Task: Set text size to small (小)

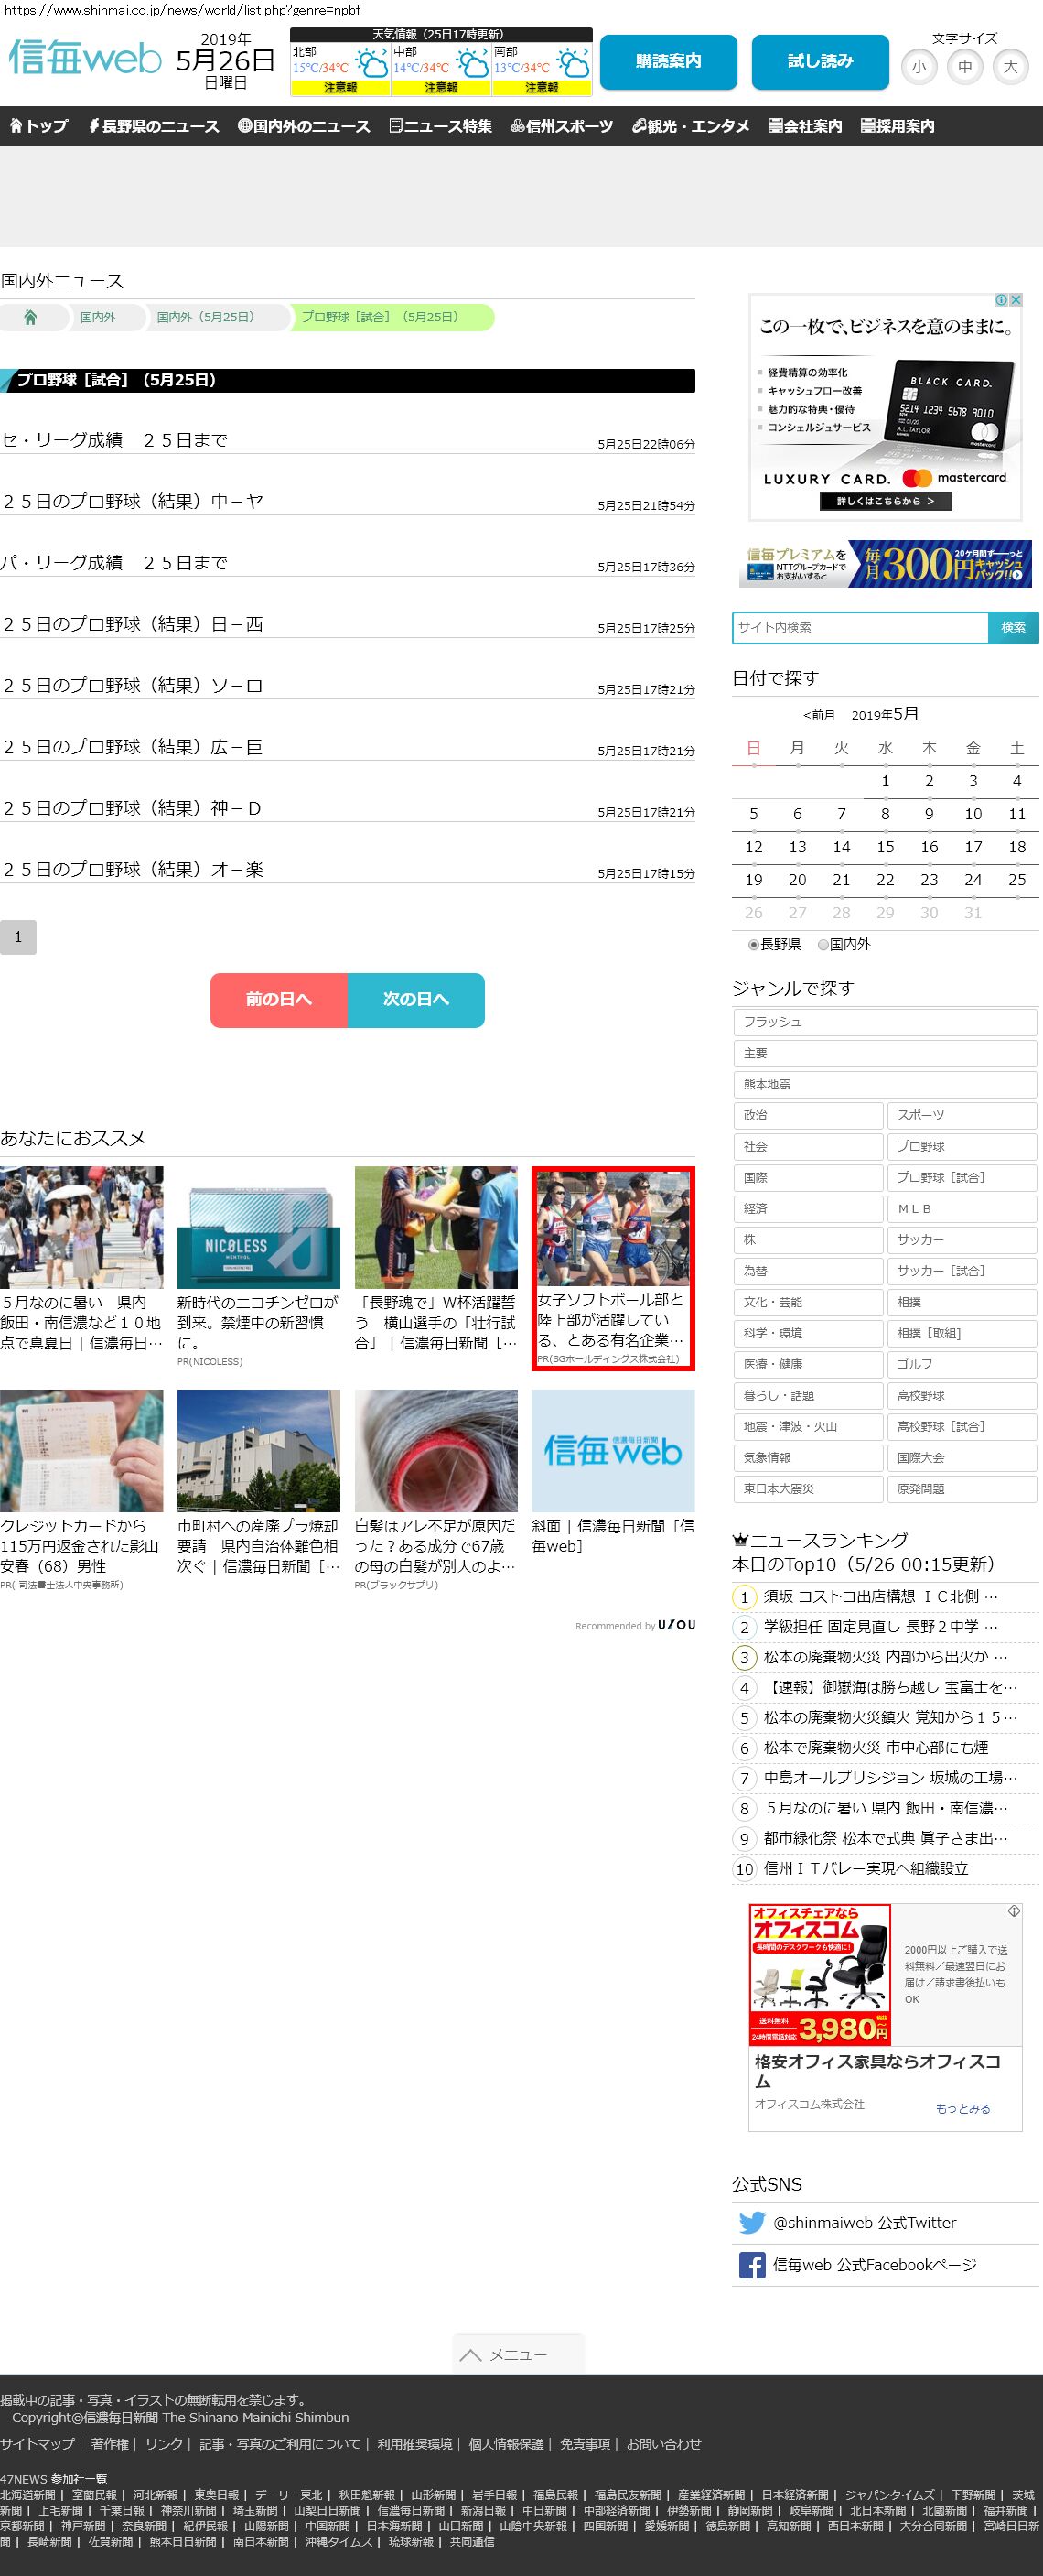Action: point(919,67)
